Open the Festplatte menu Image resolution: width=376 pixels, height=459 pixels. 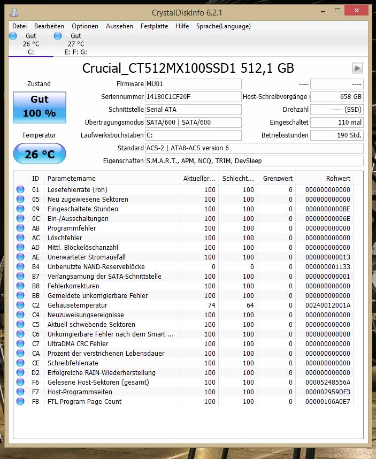(154, 26)
